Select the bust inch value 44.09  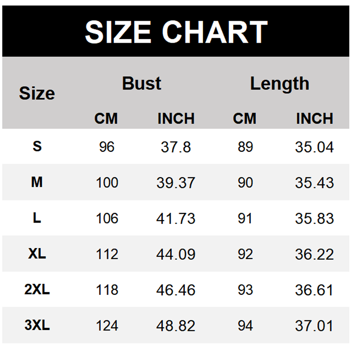click(176, 254)
